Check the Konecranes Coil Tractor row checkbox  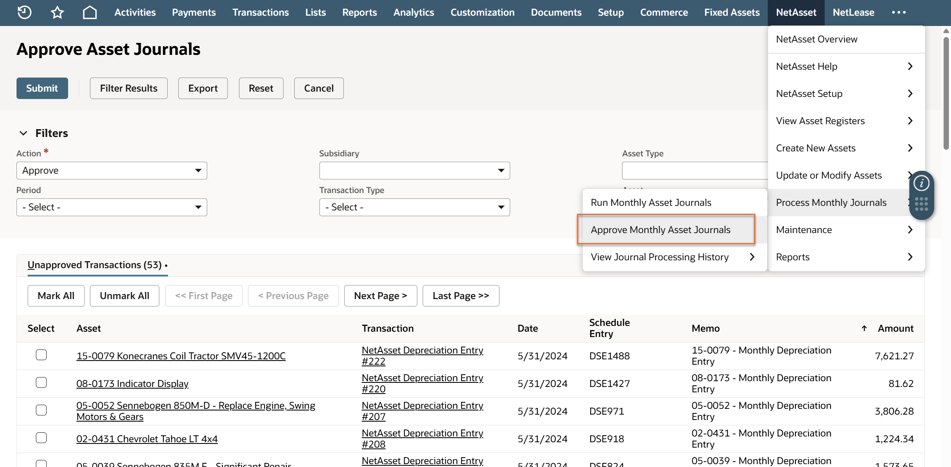pos(41,355)
